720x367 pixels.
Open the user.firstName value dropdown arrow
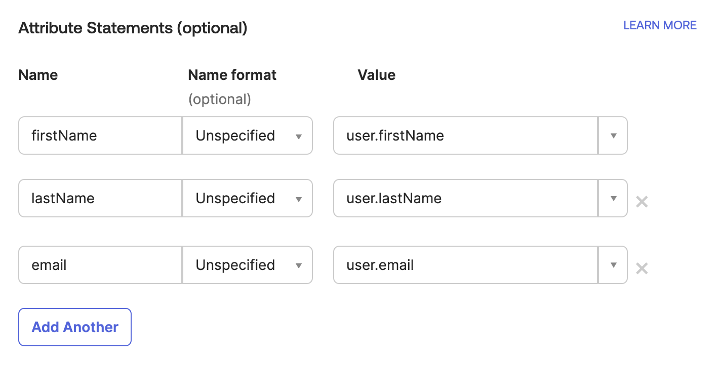pyautogui.click(x=613, y=136)
